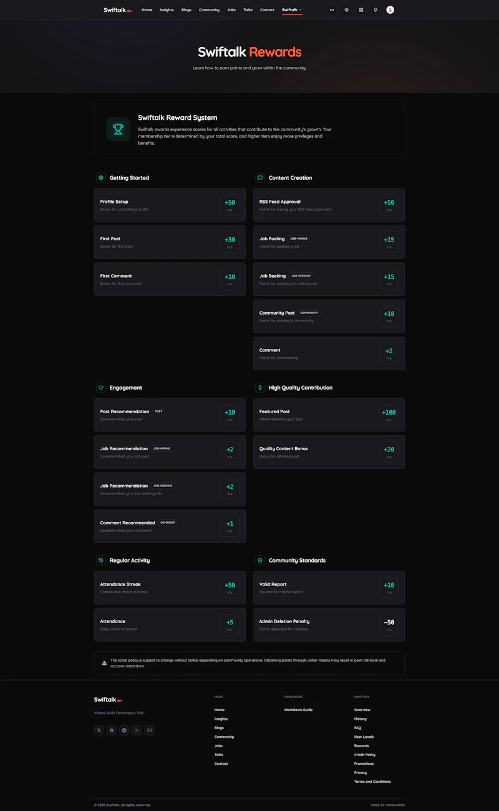
Task: Open Overview link in footer
Action: click(362, 710)
